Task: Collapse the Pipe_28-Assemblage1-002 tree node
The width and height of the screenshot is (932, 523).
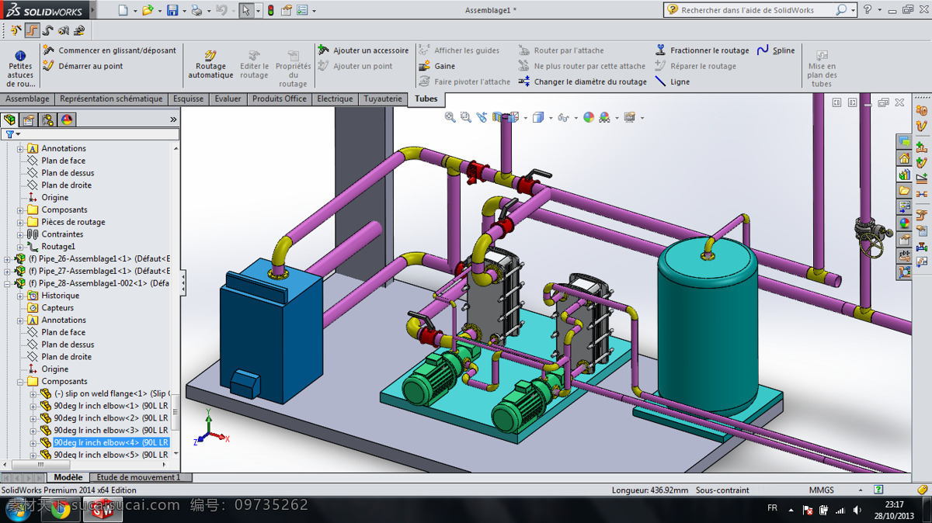Action: [8, 283]
